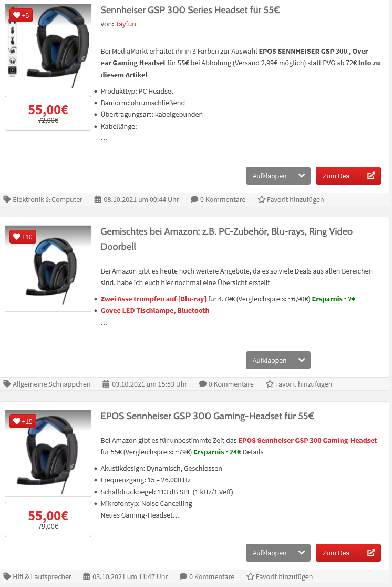
Task: Open the Elektronik & Computer category
Action: [x=47, y=200]
